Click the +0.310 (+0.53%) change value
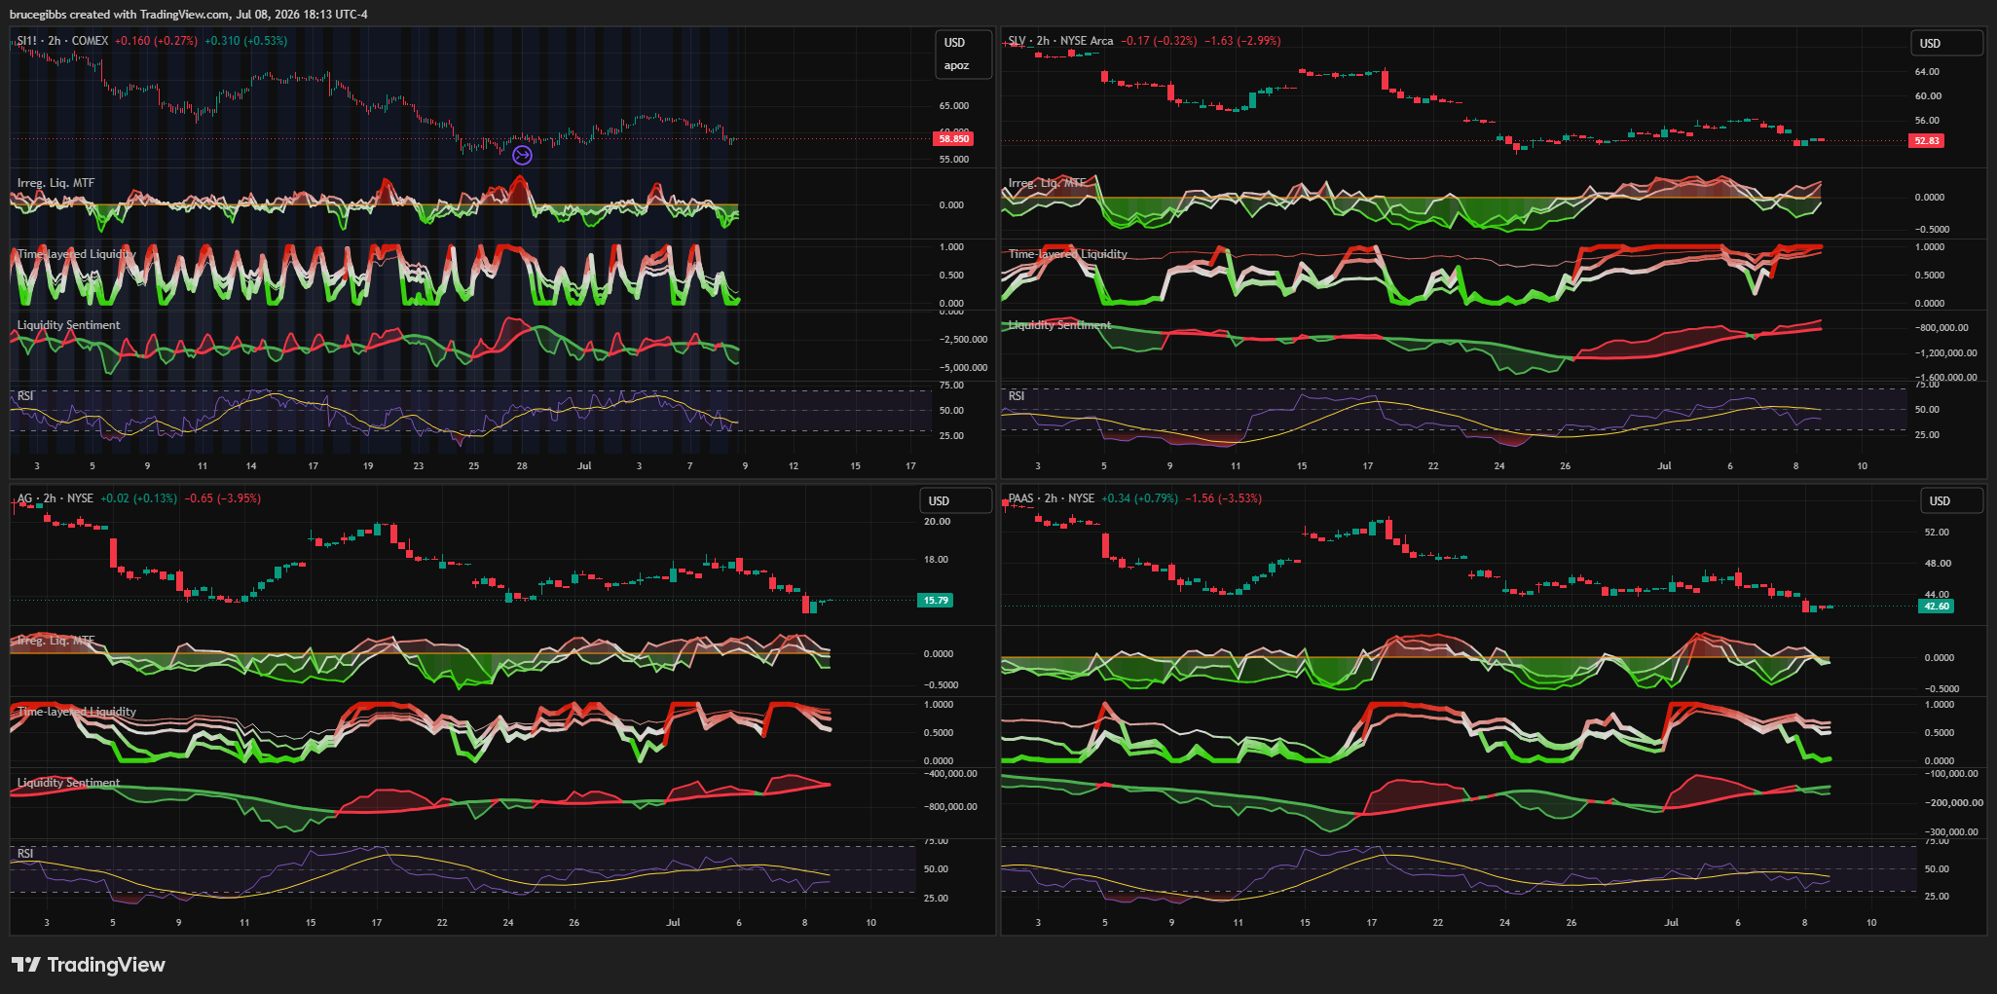1997x994 pixels. click(245, 41)
